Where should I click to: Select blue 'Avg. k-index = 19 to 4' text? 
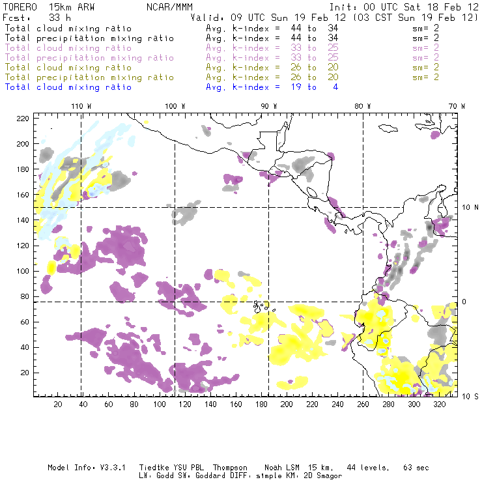(x=272, y=87)
